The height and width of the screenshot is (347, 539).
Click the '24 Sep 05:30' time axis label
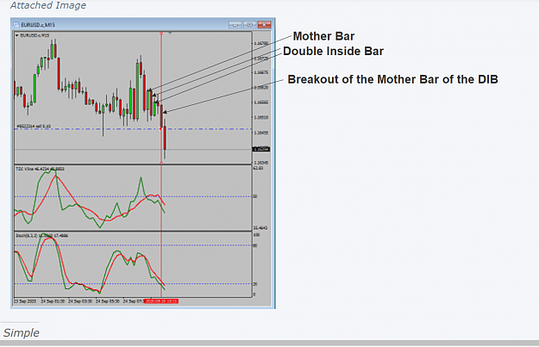pos(108,301)
